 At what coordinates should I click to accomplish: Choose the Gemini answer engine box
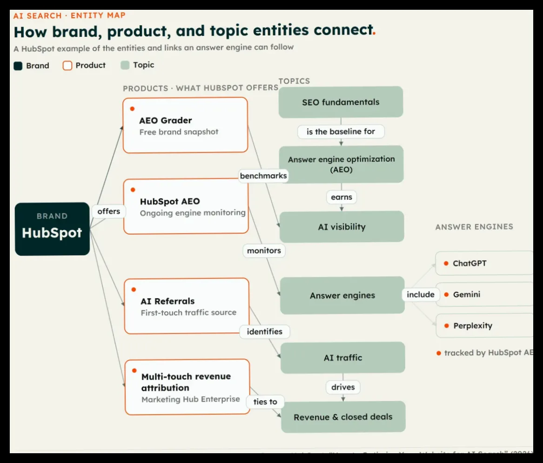pos(484,294)
